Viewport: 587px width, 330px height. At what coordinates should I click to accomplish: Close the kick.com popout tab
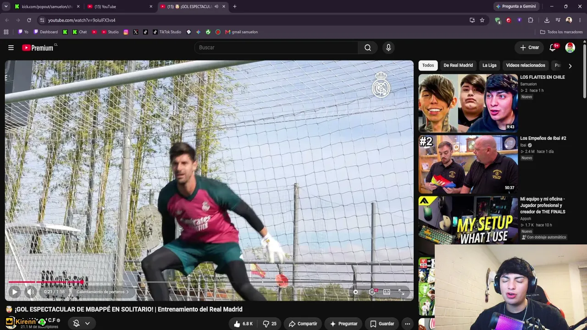click(x=78, y=7)
